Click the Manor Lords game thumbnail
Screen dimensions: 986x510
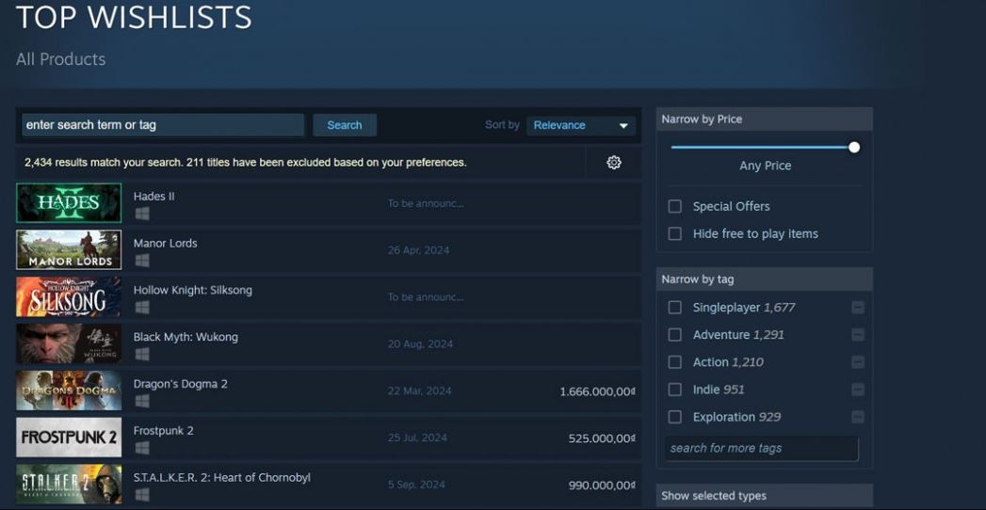coord(69,249)
